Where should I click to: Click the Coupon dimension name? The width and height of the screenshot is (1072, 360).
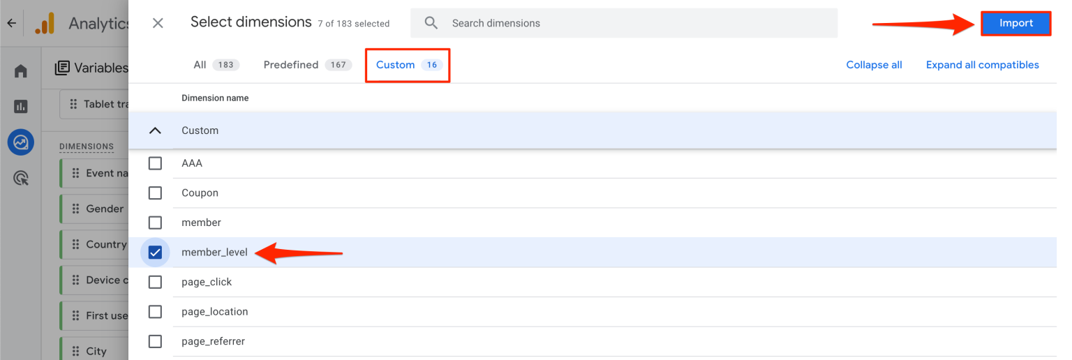point(200,193)
